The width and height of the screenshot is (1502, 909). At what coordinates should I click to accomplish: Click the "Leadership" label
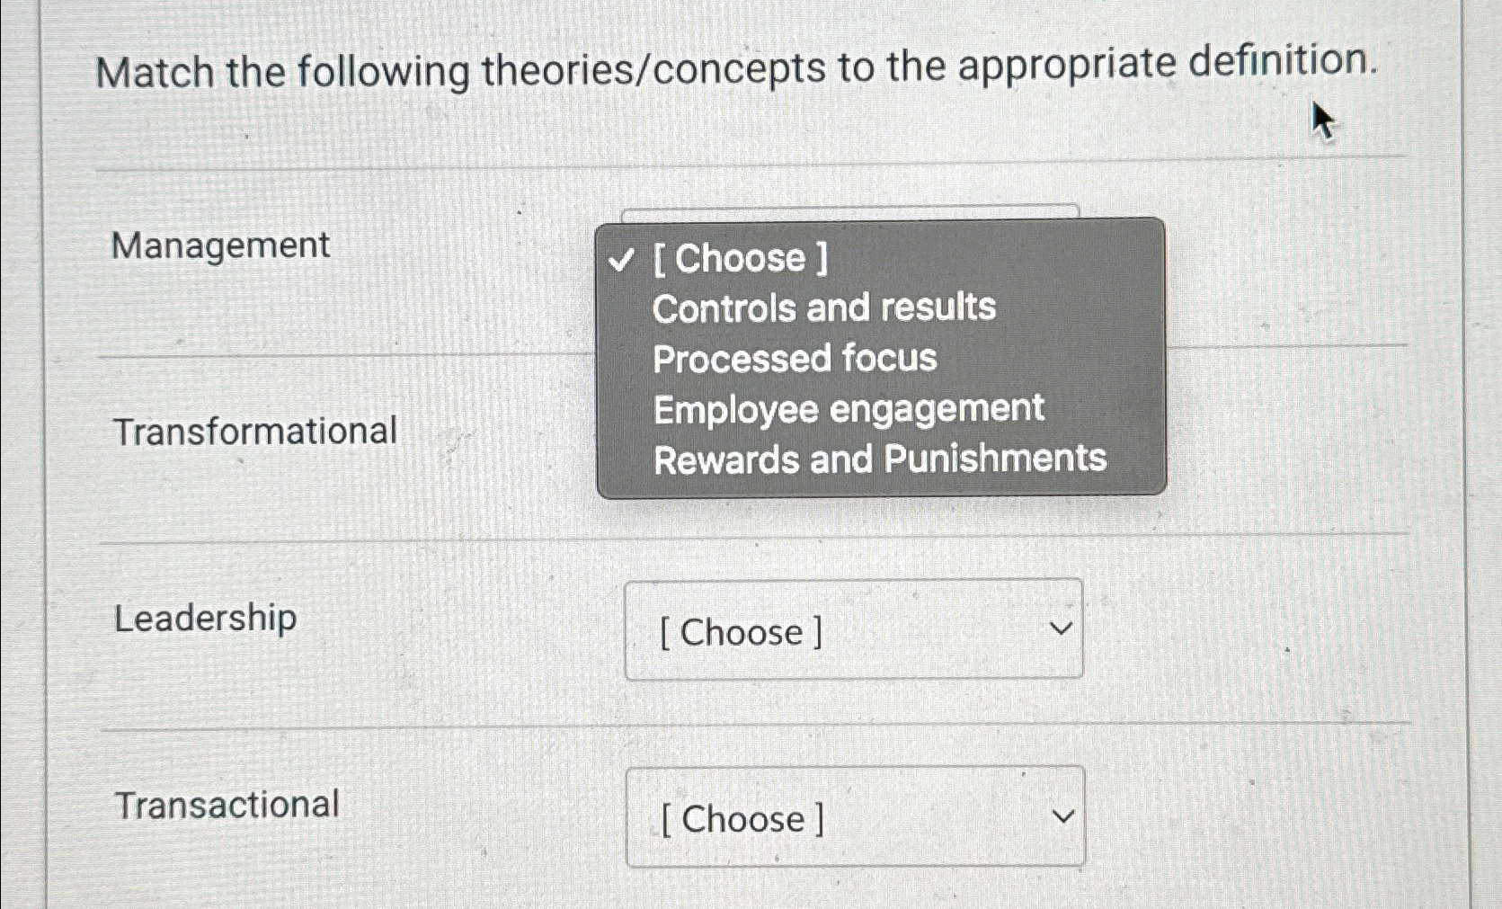click(x=208, y=618)
